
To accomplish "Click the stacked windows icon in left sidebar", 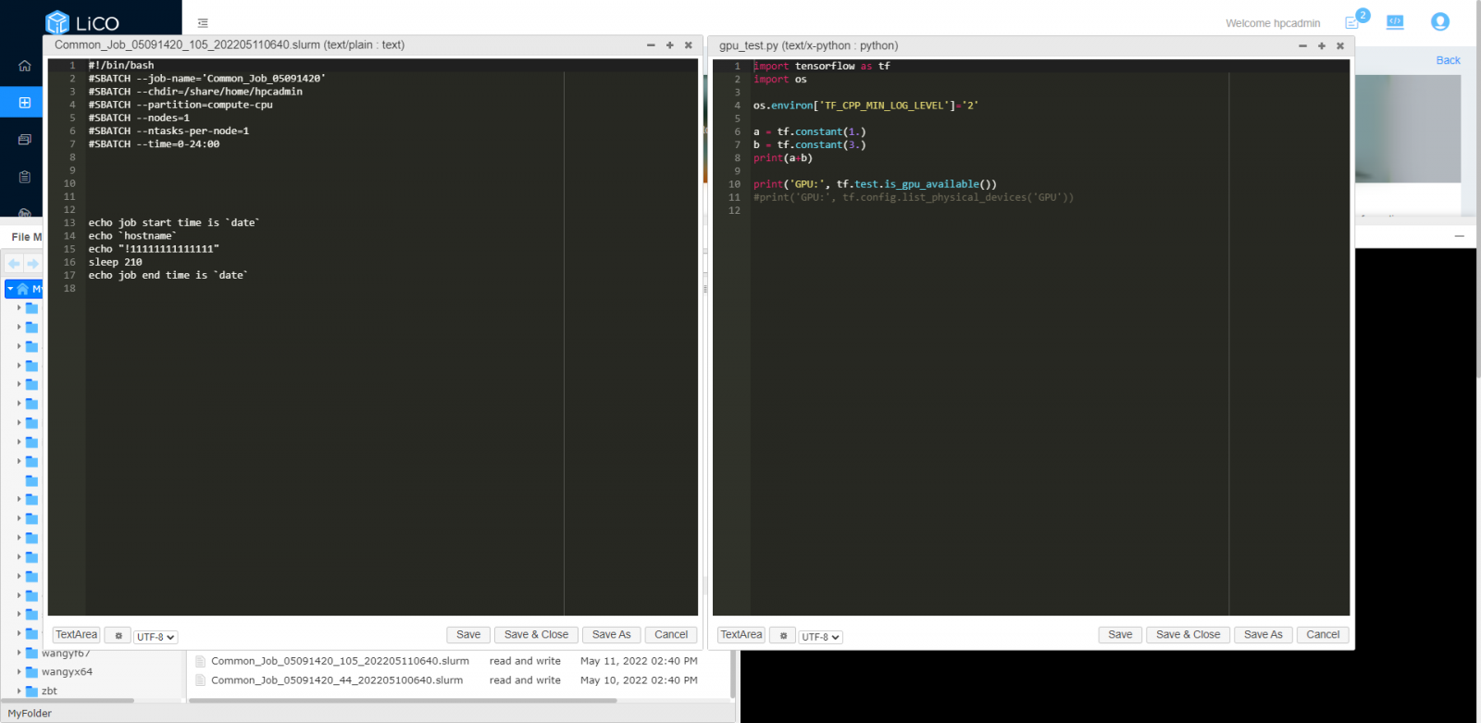I will pos(25,140).
